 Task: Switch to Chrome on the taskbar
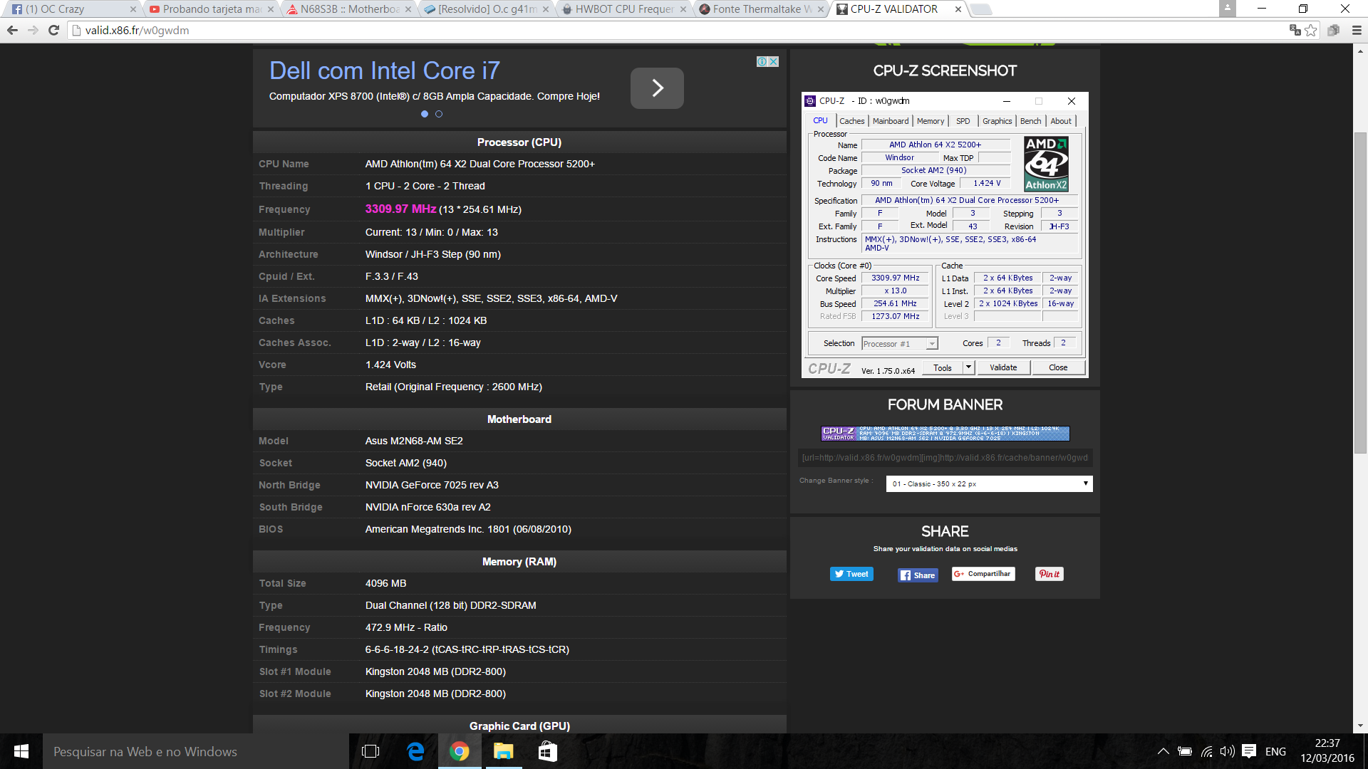(460, 751)
